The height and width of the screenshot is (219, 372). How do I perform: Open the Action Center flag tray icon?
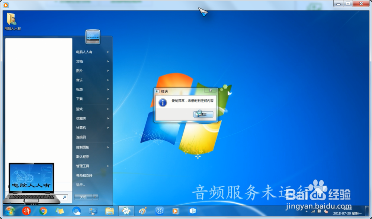click(x=319, y=212)
